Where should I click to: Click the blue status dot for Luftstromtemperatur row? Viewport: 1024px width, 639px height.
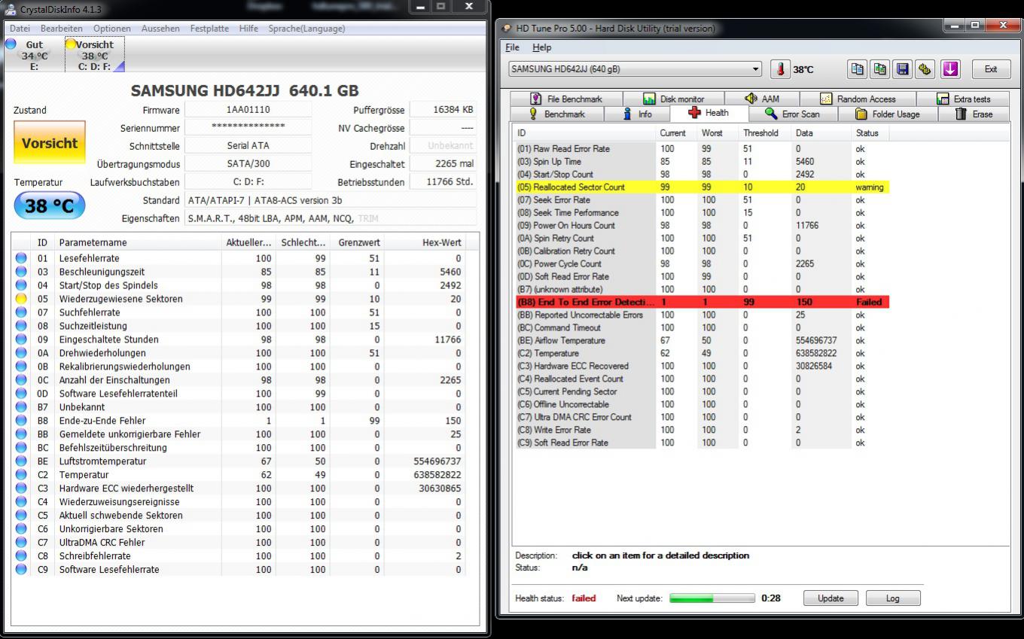click(x=21, y=461)
